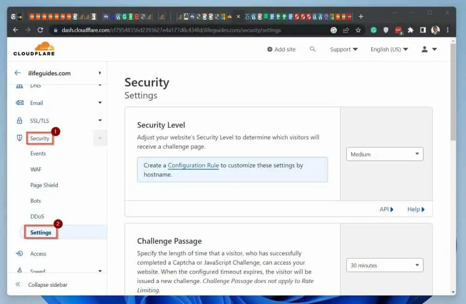Go back using the browser back arrow

[15, 30]
